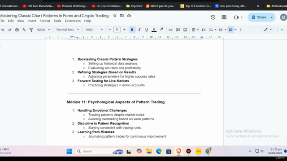Print the document

tap(17, 30)
